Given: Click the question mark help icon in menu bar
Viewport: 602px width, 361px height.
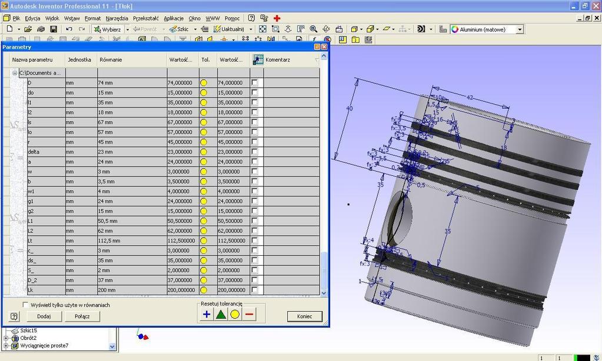Looking at the screenshot, I should pyautogui.click(x=251, y=18).
